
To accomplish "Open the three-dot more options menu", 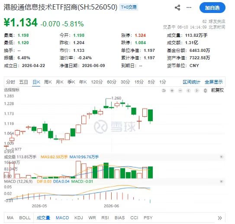I will pos(189,7).
